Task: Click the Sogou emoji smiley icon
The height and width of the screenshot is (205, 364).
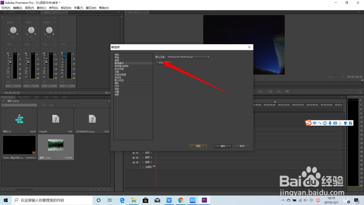Action: [325, 123]
